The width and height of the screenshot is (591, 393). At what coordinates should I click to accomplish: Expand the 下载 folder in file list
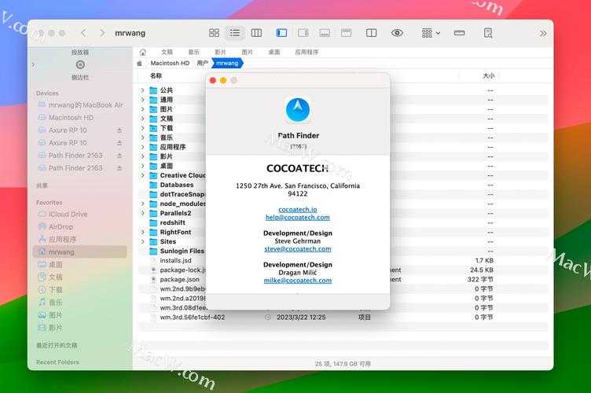tap(142, 128)
